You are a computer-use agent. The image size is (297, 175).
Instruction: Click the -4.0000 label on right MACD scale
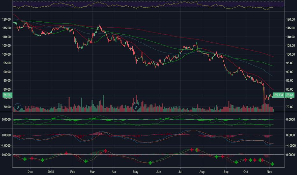coord(290,145)
